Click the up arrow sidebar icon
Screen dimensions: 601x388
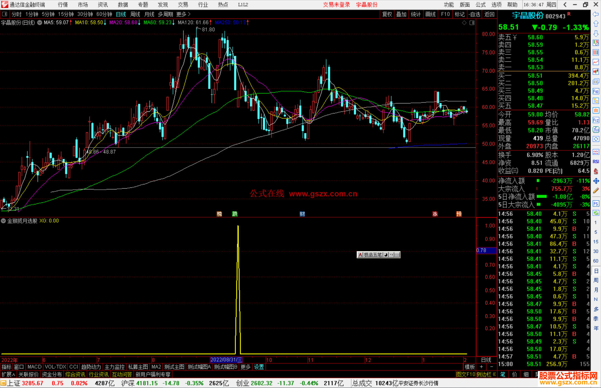tap(596, 24)
